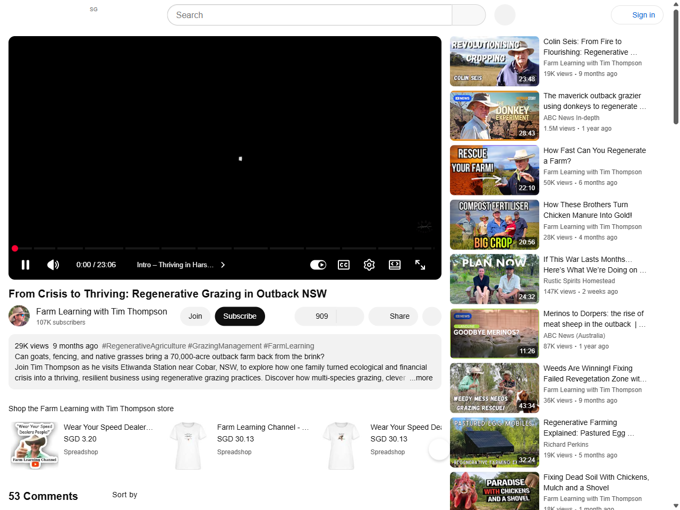Share this video
Screen dimensions: 680x510
click(393, 316)
